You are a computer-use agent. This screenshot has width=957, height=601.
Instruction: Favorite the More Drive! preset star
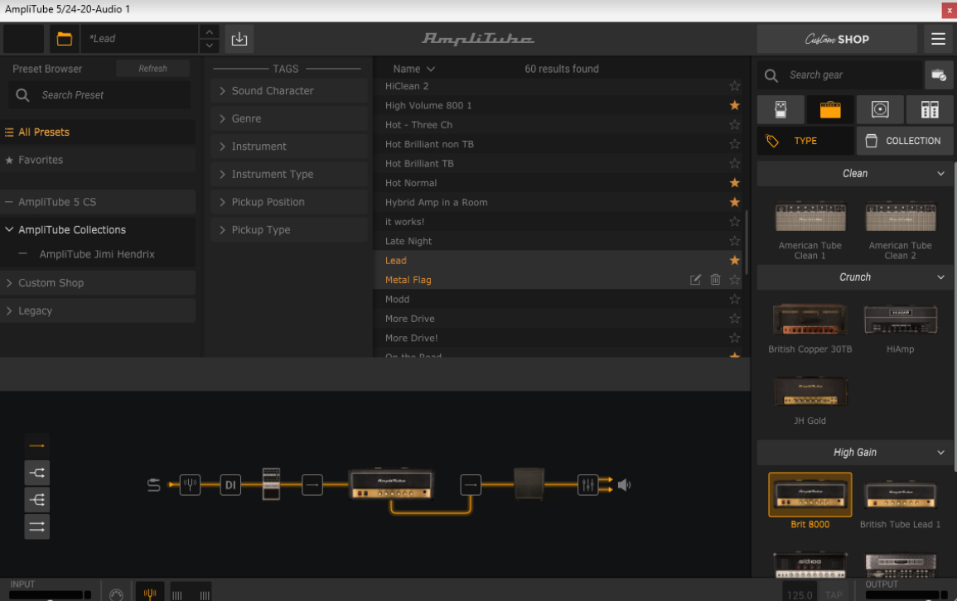click(x=735, y=338)
